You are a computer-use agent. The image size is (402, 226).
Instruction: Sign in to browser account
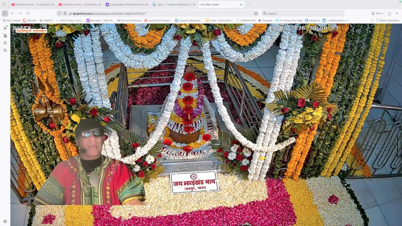click(x=377, y=13)
